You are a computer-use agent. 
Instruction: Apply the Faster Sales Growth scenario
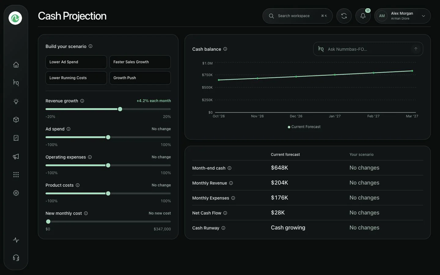click(140, 62)
